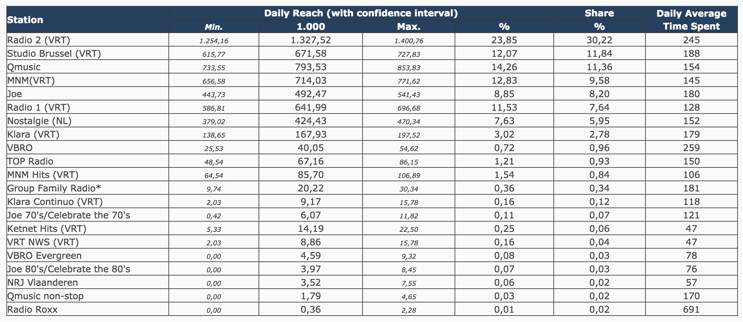Click the Studio Brussel (VRT) station name

point(54,54)
